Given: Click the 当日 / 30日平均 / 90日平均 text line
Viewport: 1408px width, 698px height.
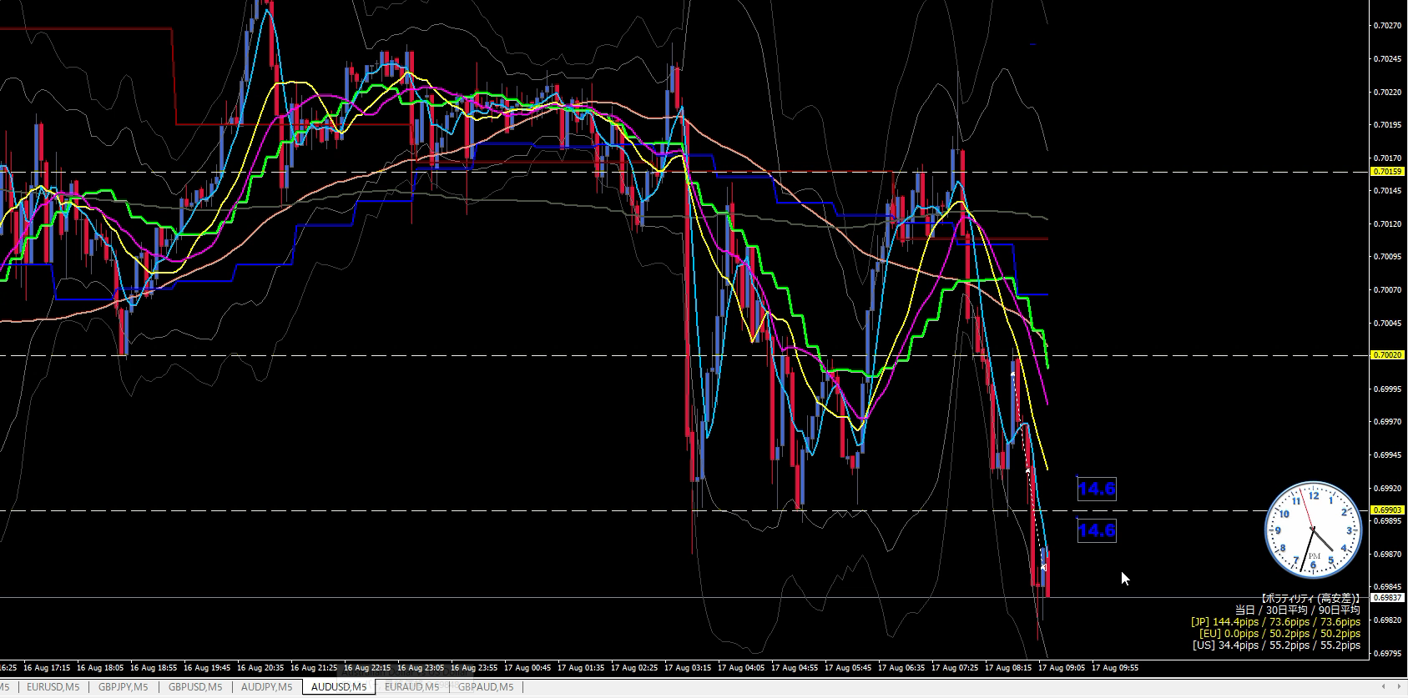Looking at the screenshot, I should 1298,610.
